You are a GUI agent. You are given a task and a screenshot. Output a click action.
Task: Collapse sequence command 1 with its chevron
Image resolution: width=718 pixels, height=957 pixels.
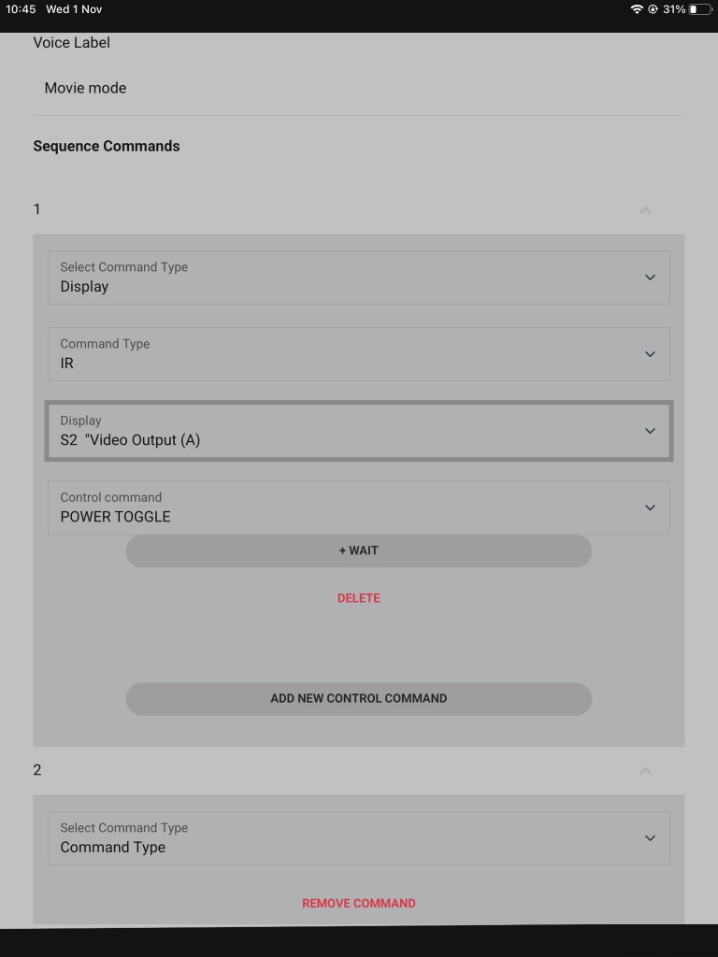[x=645, y=210]
